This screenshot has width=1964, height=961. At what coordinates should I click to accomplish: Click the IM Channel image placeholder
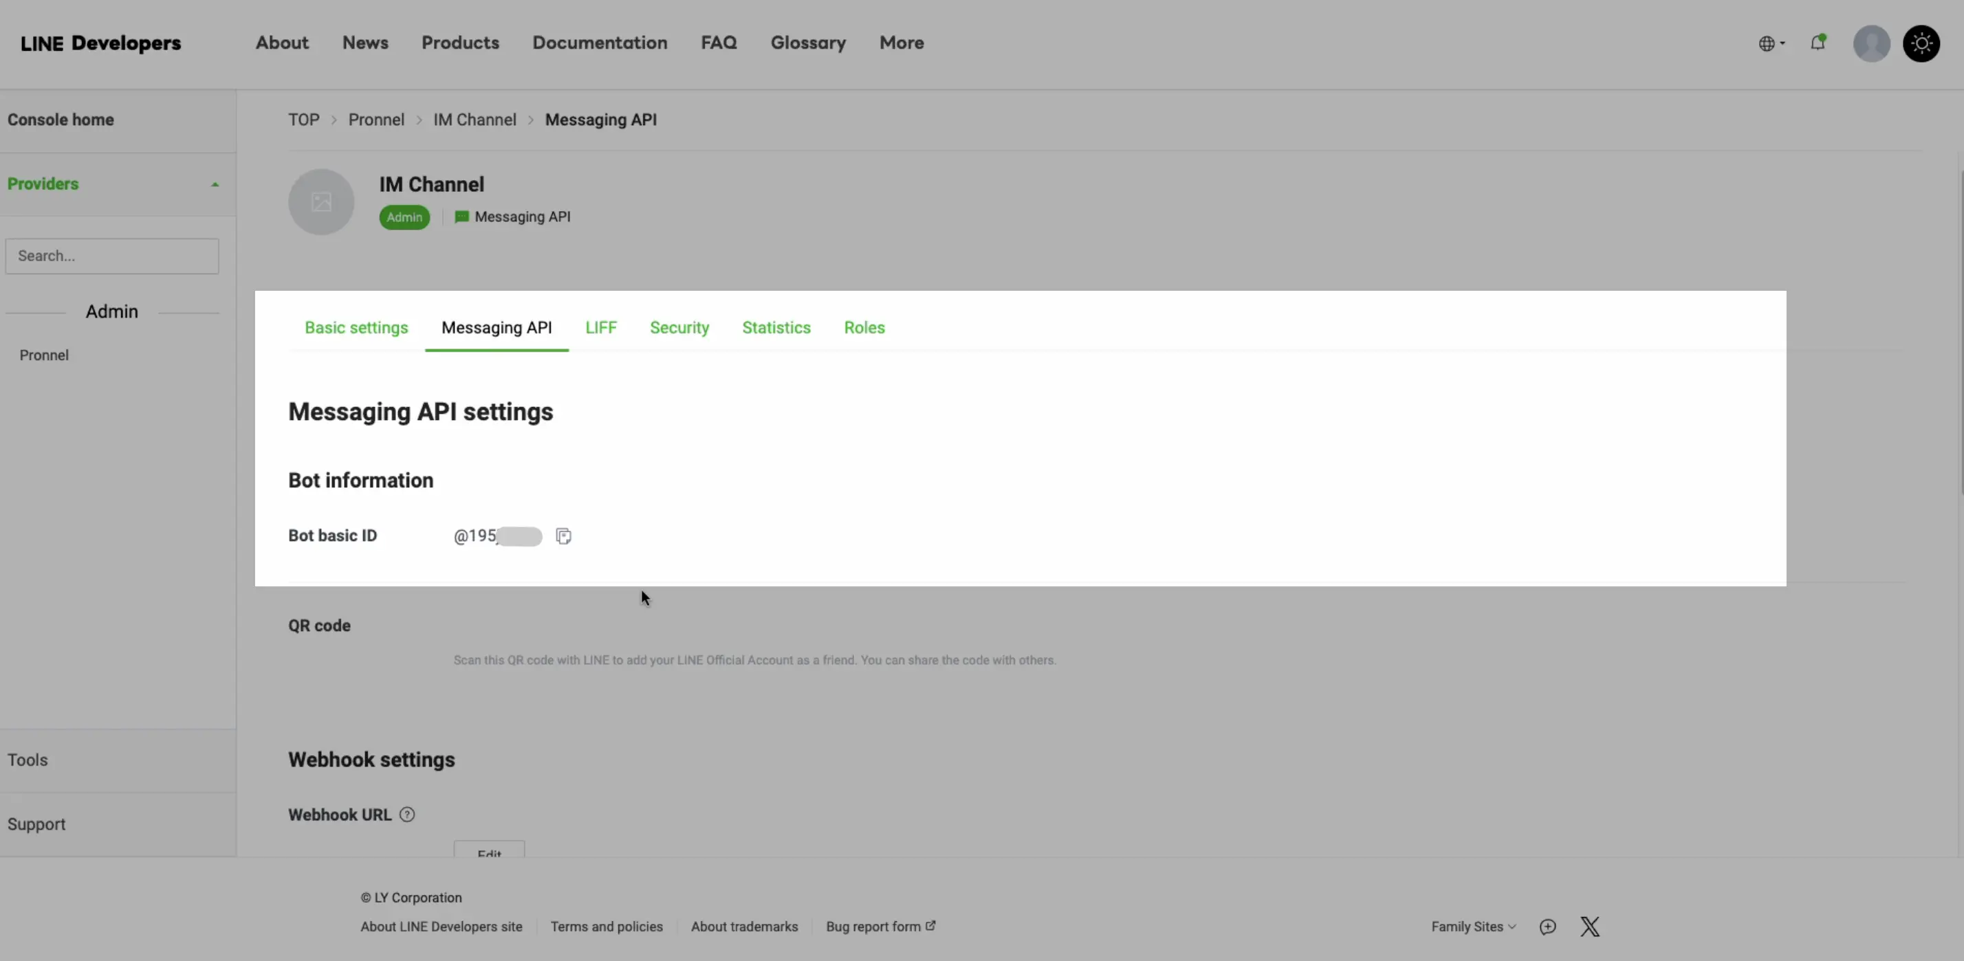click(321, 202)
